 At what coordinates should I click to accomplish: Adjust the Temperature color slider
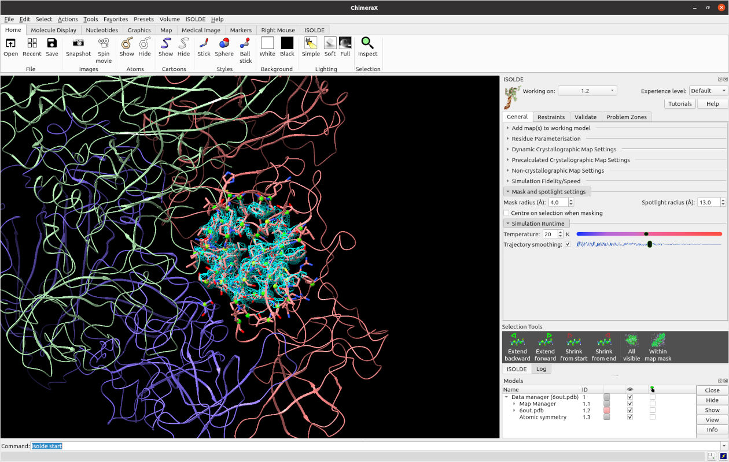[649, 234]
